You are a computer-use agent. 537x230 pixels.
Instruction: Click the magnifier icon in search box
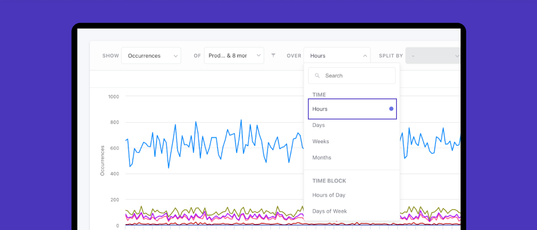317,76
